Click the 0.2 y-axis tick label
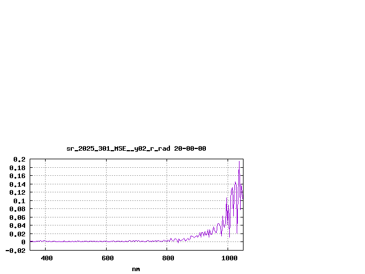 (x=19, y=159)
